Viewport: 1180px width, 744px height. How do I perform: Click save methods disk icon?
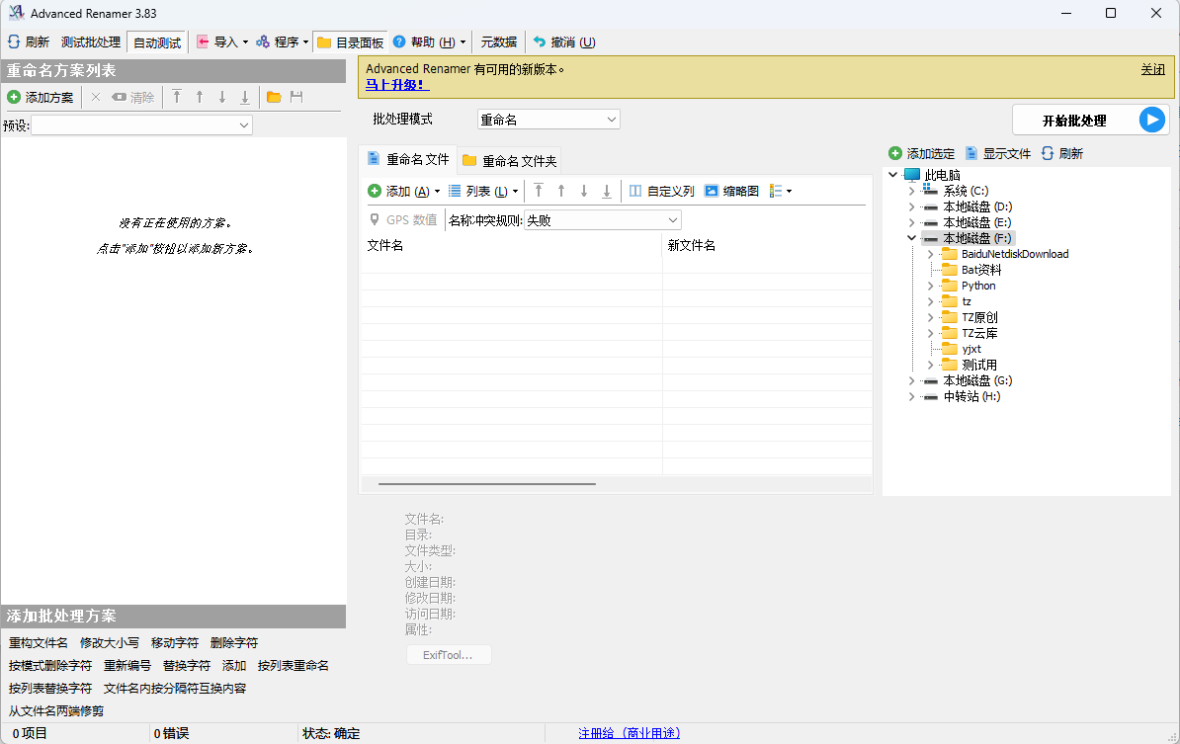pyautogui.click(x=296, y=97)
